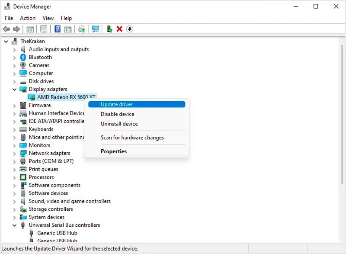Open the Action menu
346x254 pixels.
point(28,18)
